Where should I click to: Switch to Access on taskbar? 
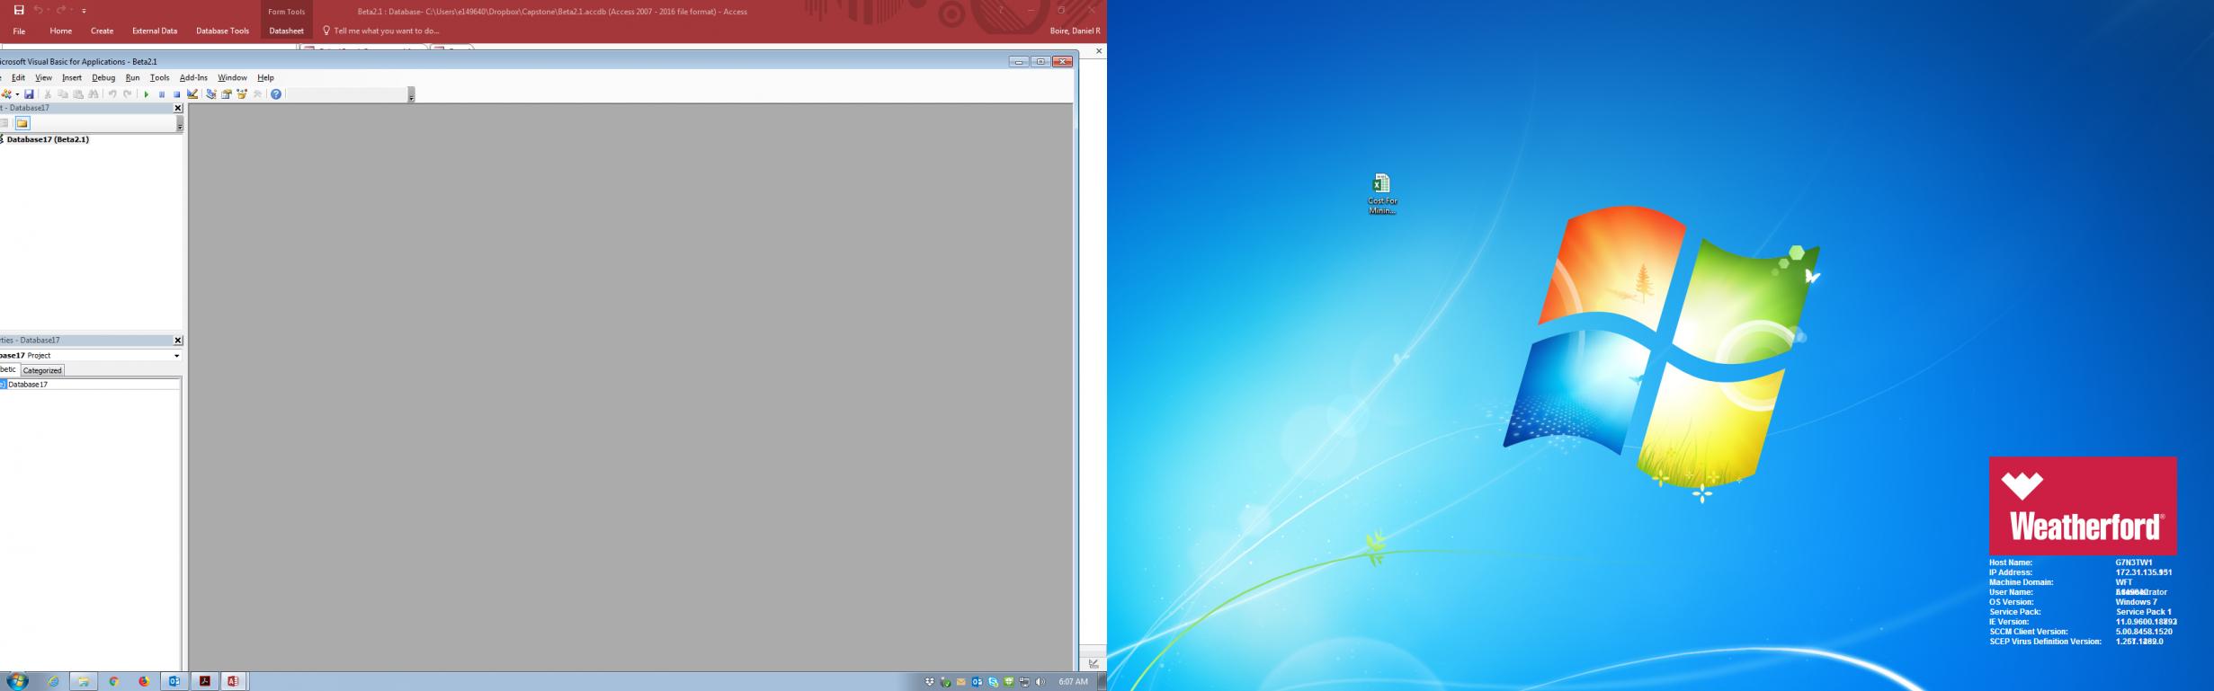click(233, 681)
